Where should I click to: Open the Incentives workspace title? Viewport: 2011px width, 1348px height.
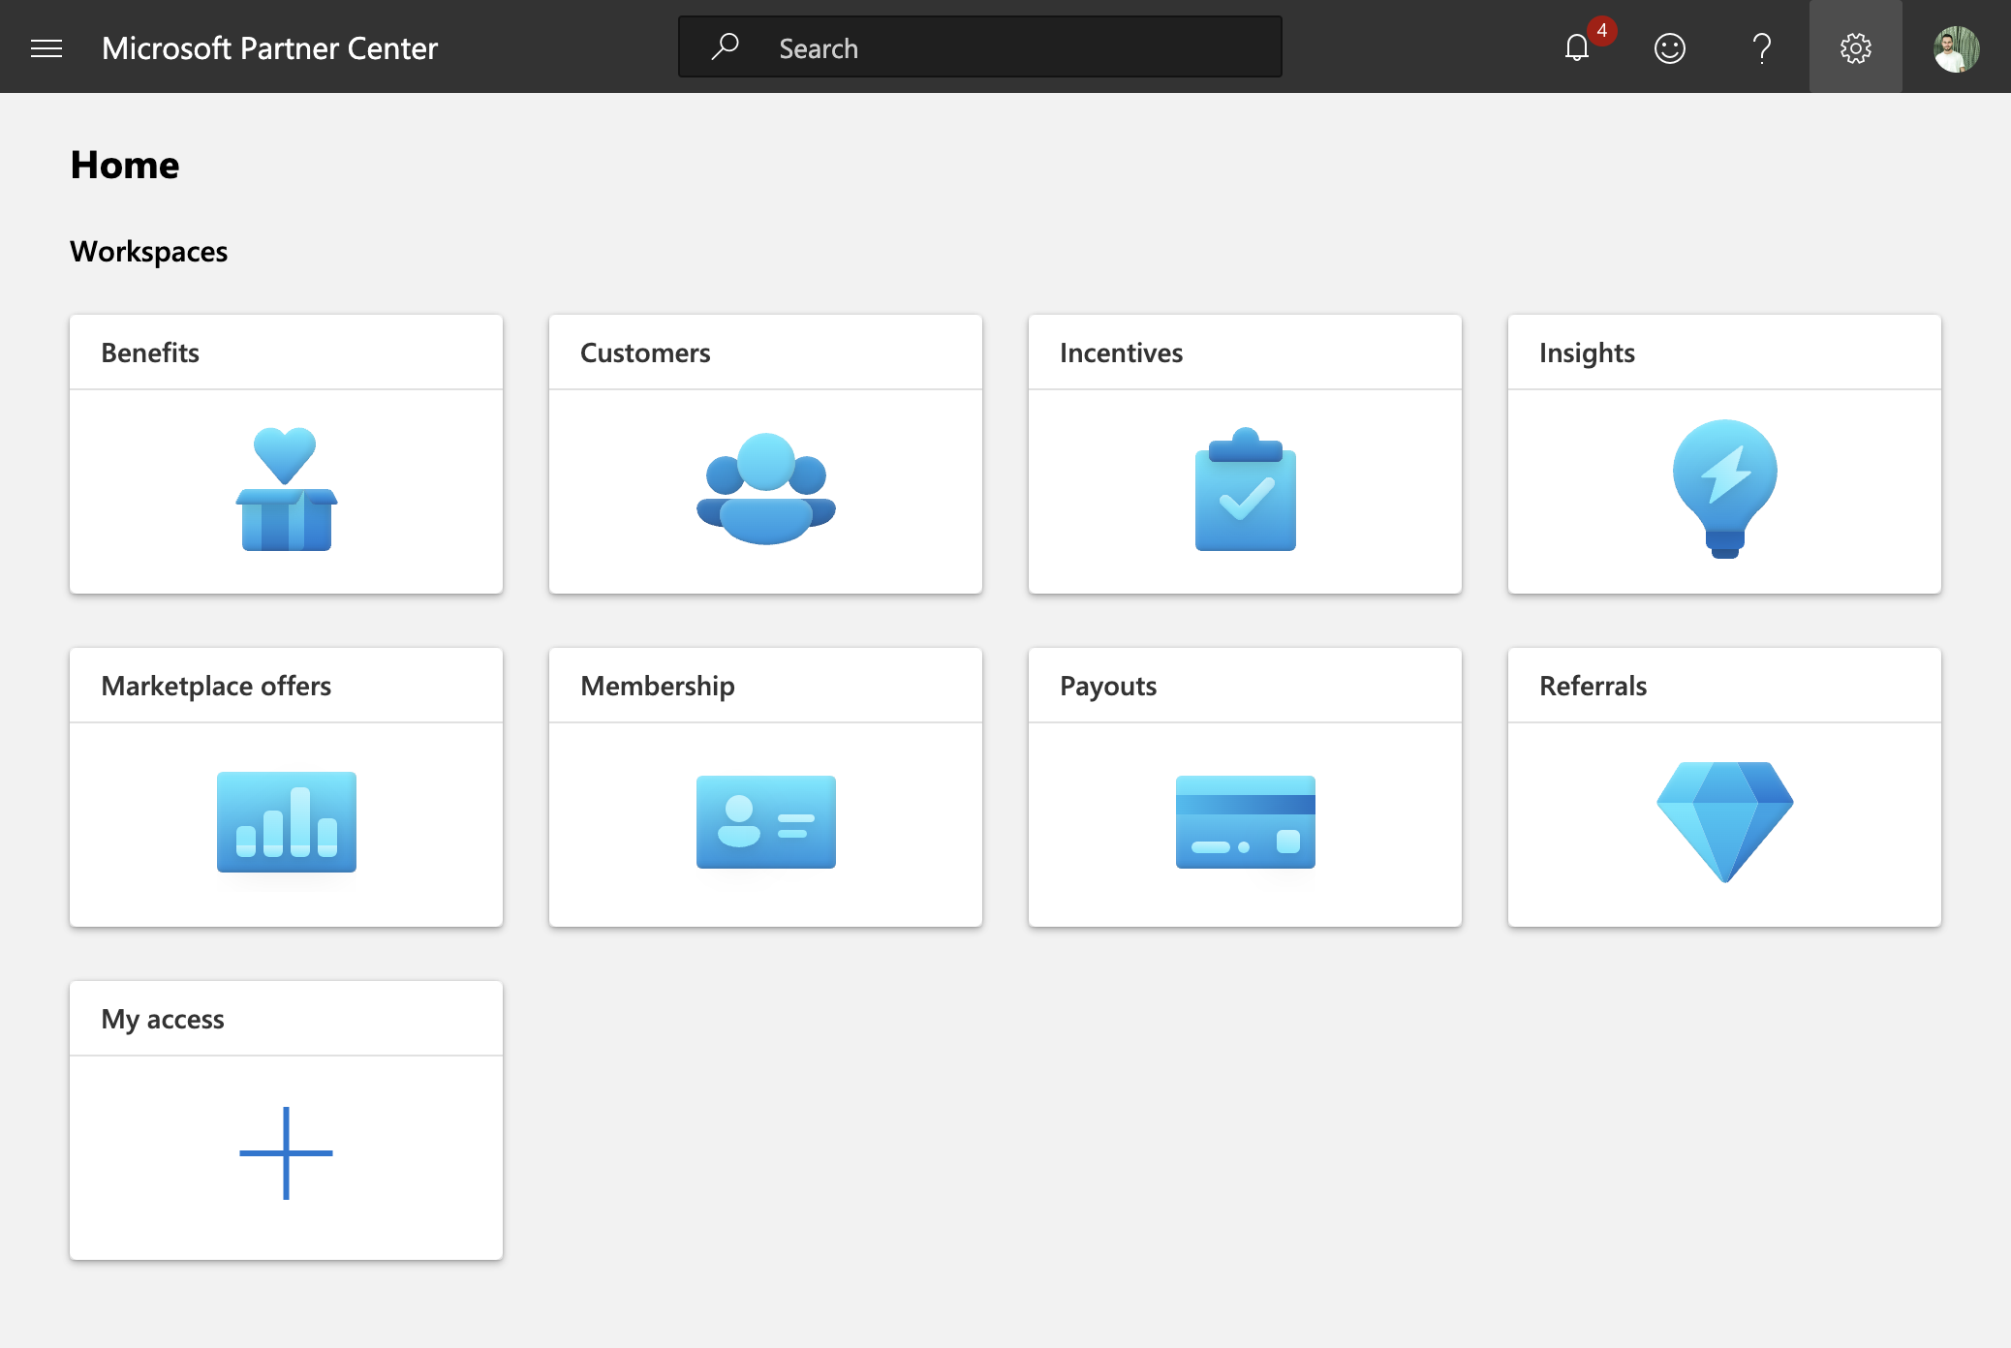pos(1121,352)
